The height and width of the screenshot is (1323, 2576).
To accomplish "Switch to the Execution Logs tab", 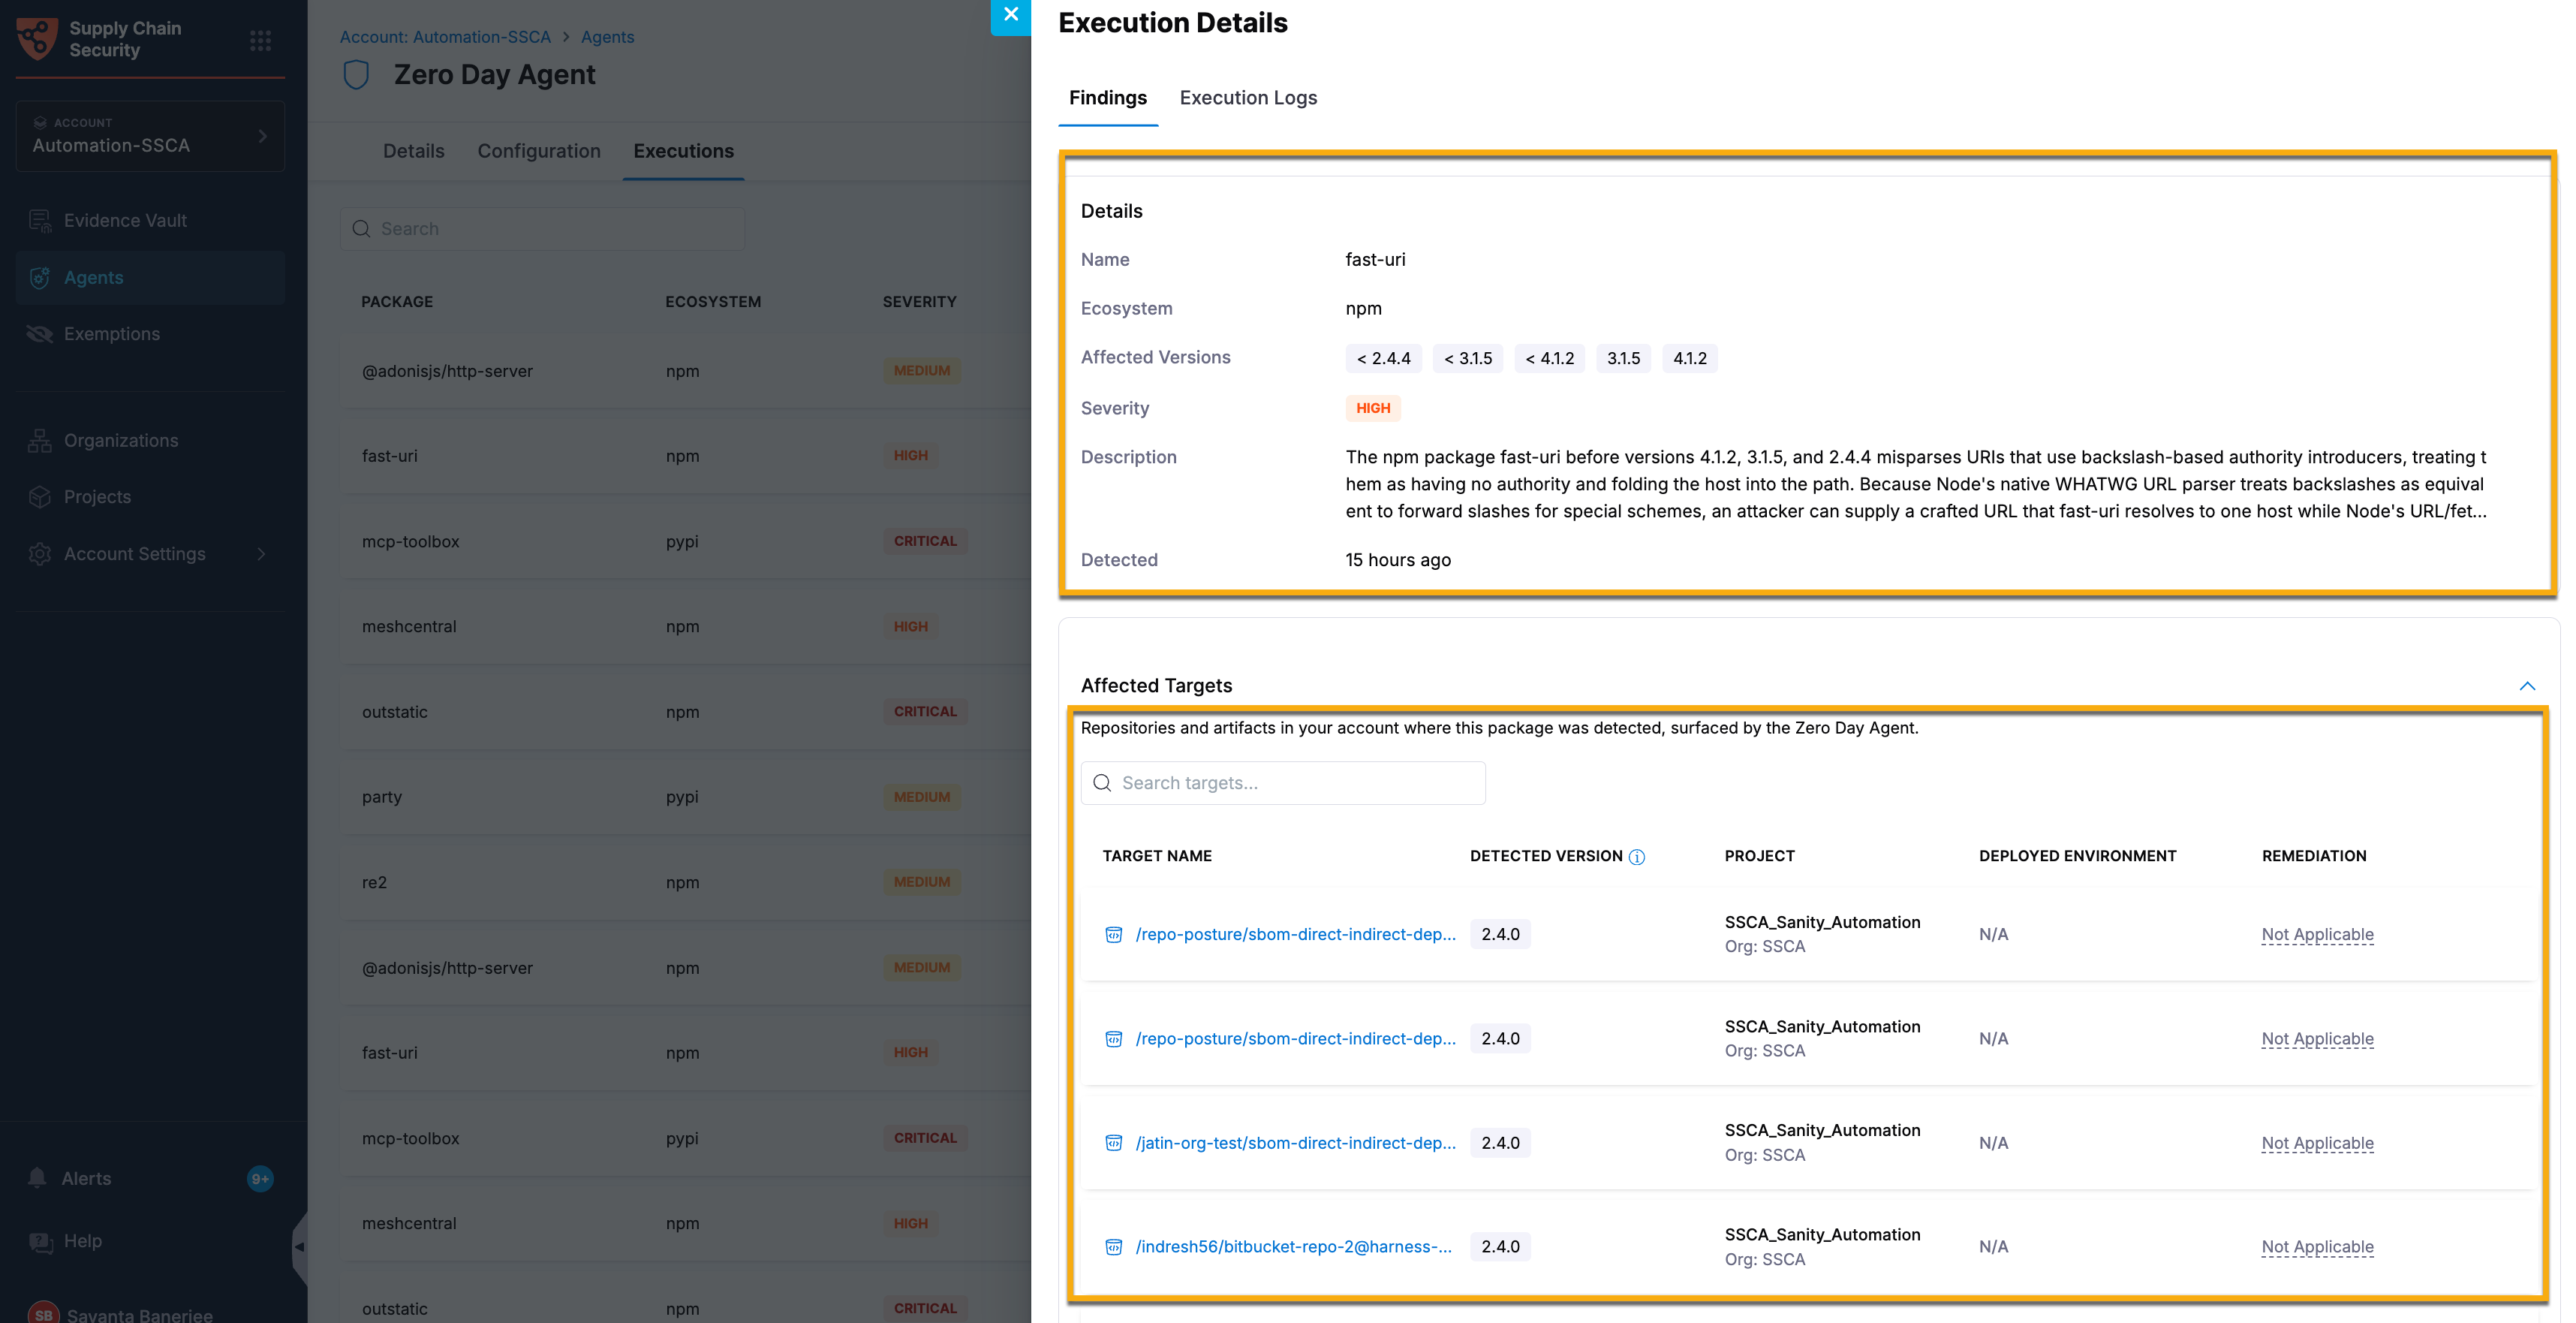I will 1248,98.
